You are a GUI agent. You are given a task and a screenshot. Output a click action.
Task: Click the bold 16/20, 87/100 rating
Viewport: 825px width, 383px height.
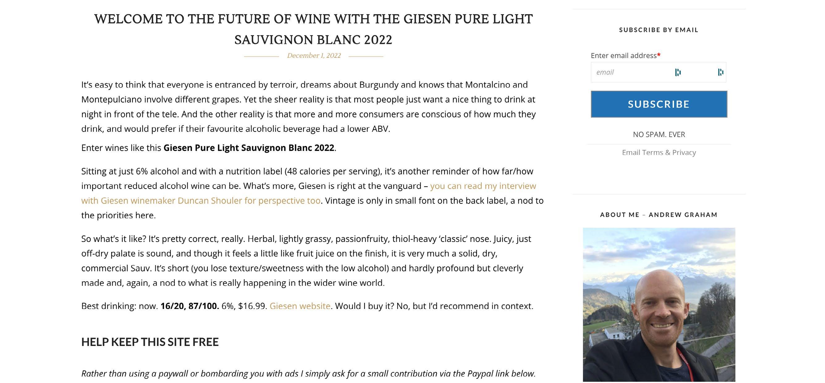190,306
